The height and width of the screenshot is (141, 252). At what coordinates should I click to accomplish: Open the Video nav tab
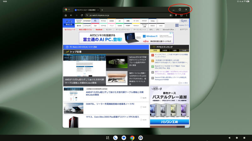click(152, 21)
